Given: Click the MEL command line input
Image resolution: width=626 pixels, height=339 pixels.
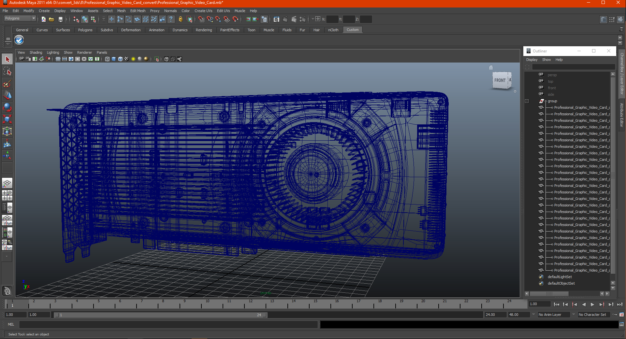Looking at the screenshot, I should click(168, 324).
